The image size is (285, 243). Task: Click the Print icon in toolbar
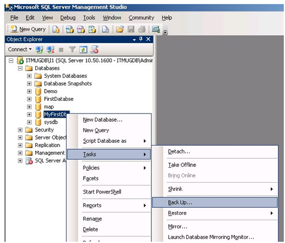[142, 29]
